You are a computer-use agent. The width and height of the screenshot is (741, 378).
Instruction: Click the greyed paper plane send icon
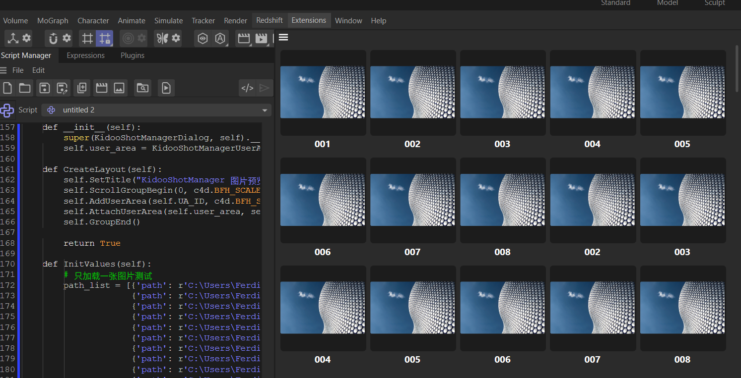(265, 88)
